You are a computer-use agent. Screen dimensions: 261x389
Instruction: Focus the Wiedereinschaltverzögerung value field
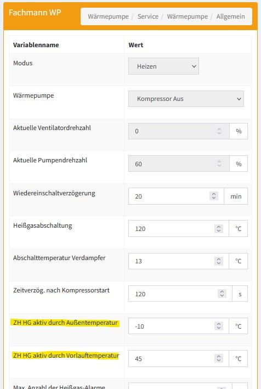coord(176,196)
